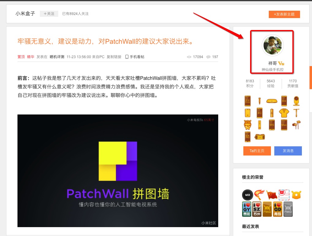Viewport: 312px width, 236px height.
Task: Click the I love QD 青岛 medal
Action: tap(278, 209)
